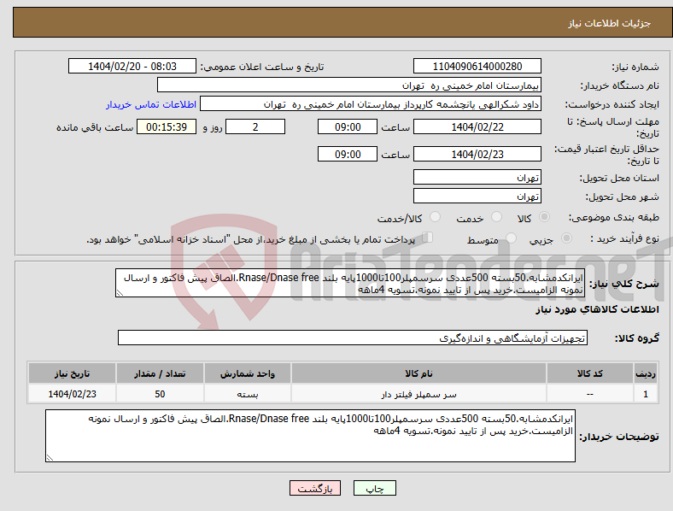Click the price validity time 09:00 field
Screen dimensions: 673x511
[x=348, y=154]
